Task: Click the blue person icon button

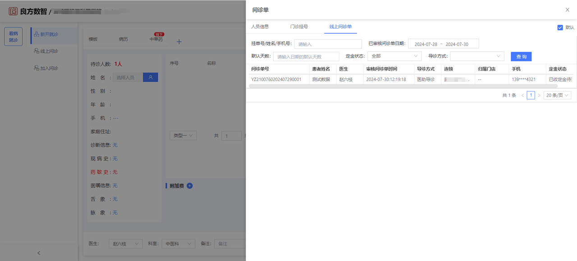Action: [x=151, y=77]
